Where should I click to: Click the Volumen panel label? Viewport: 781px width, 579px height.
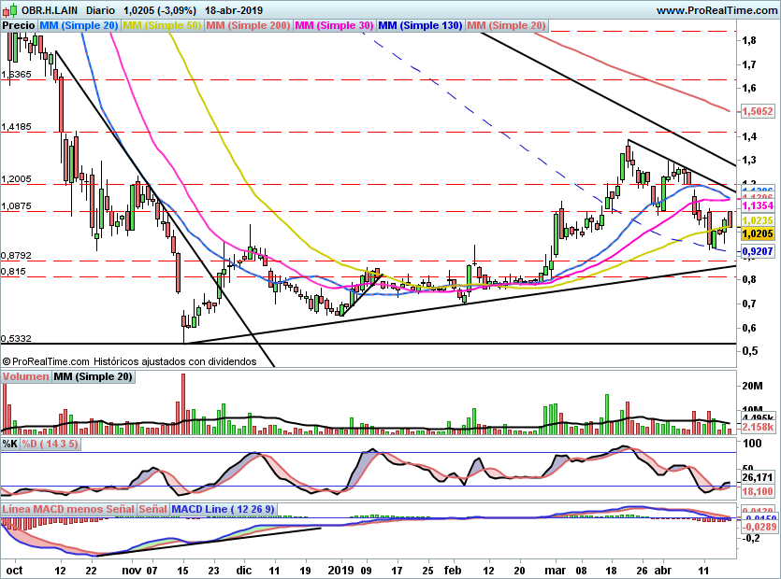[x=25, y=376]
